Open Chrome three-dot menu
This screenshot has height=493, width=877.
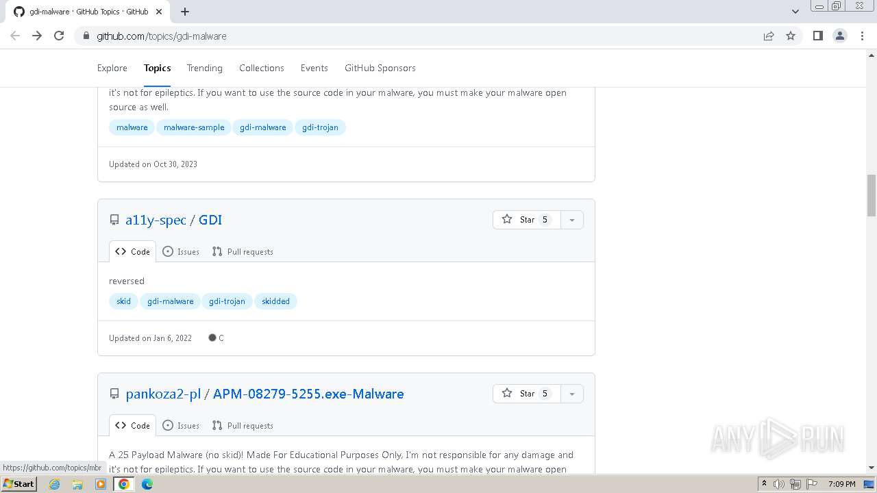[862, 36]
